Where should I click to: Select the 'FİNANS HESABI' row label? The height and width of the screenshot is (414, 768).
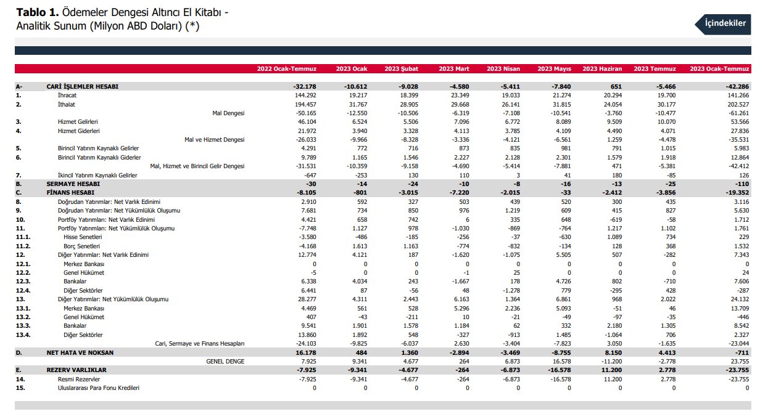pos(70,193)
